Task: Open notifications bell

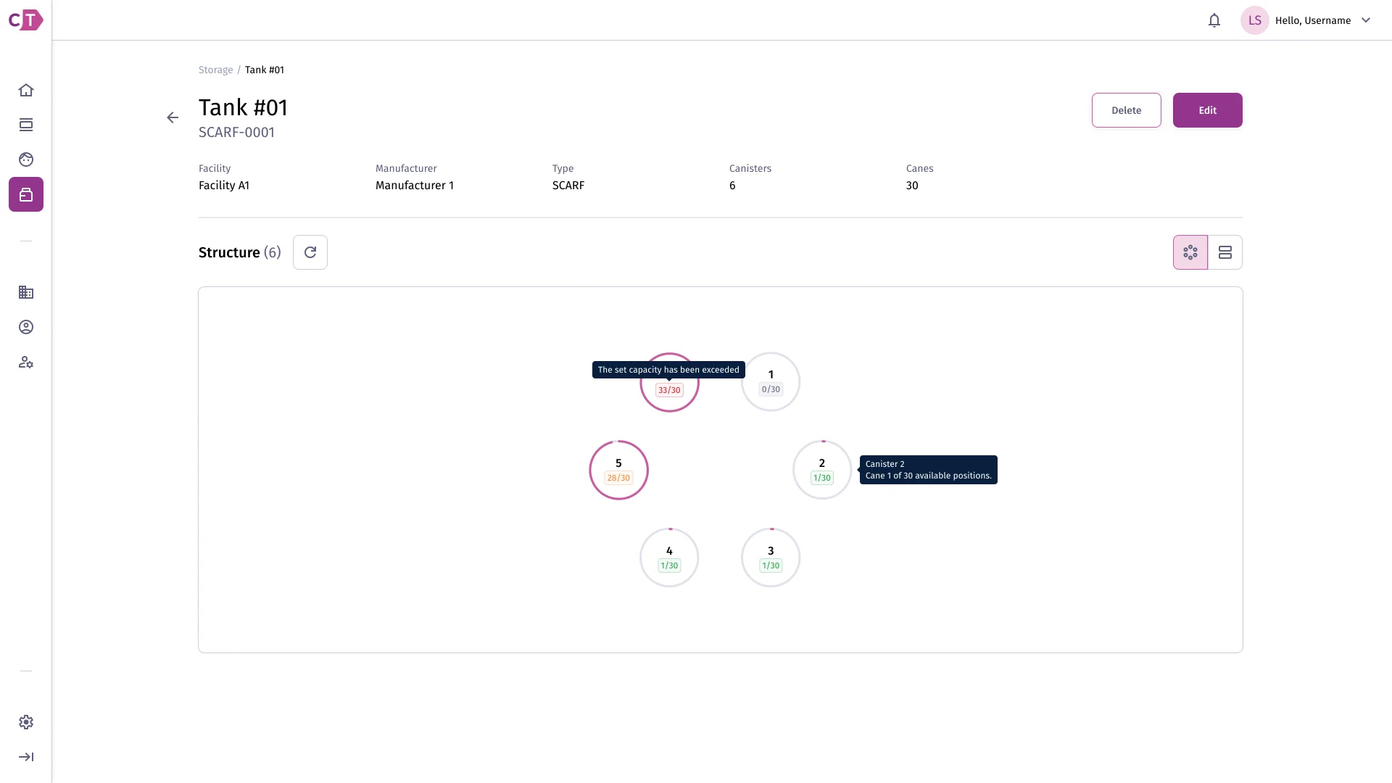Action: [x=1214, y=20]
